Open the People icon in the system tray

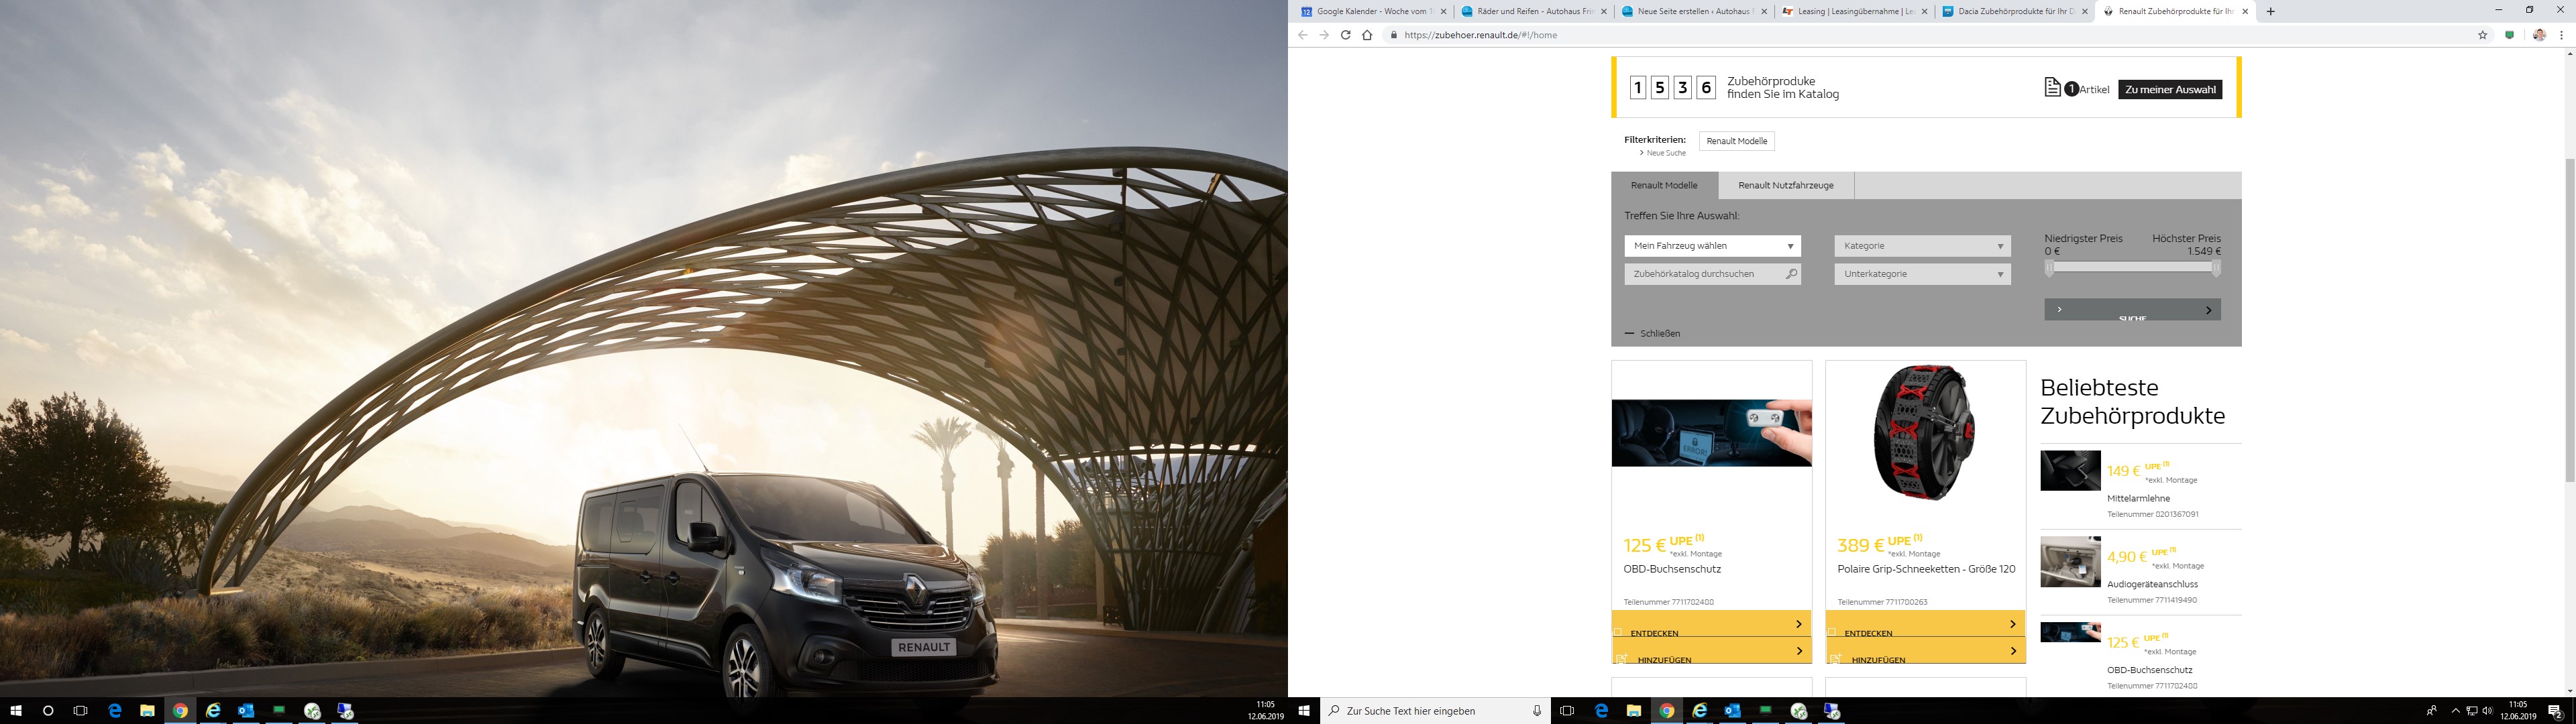point(2431,711)
